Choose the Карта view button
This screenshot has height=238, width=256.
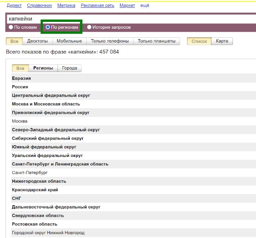click(222, 41)
